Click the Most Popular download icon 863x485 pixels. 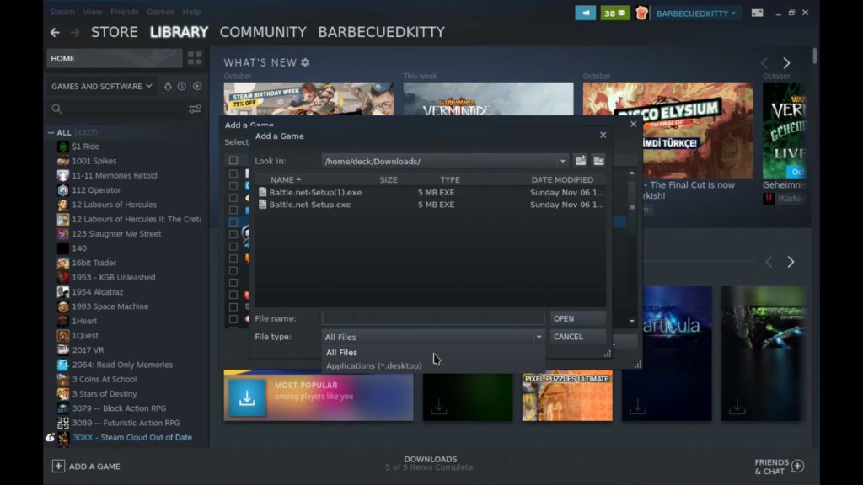coord(247,397)
